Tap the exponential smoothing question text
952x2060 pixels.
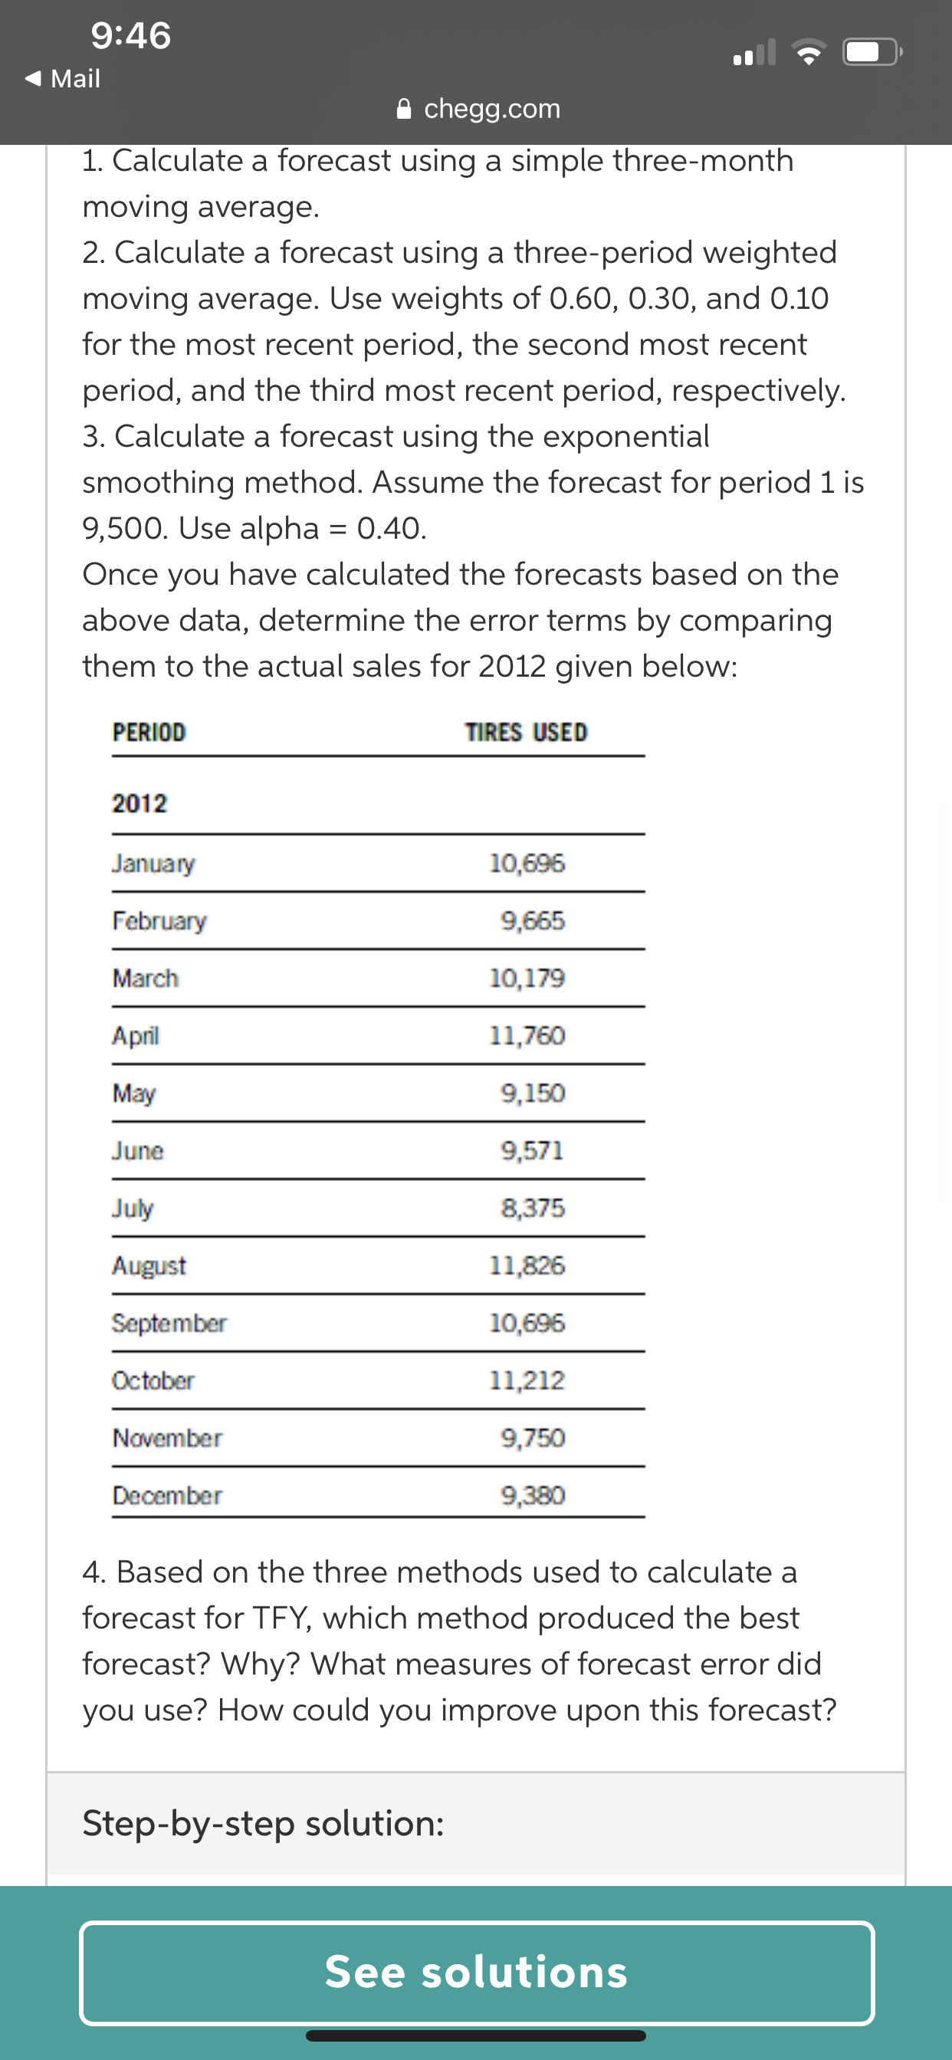[x=474, y=482]
